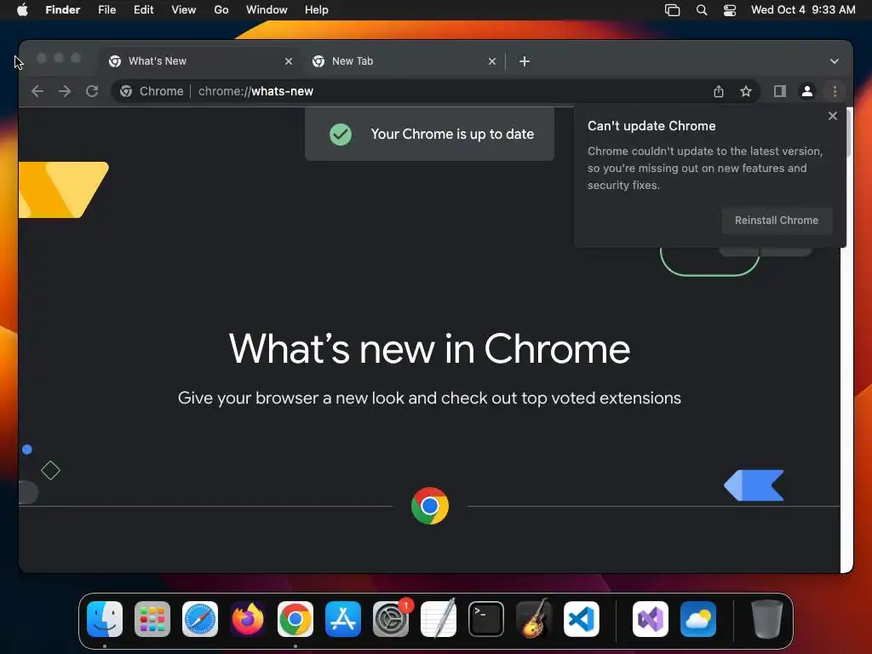
Task: Open the Apple menu
Action: click(22, 10)
